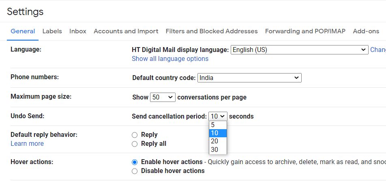Open the Inbox settings tab
The image size is (386, 186).
pyautogui.click(x=78, y=31)
